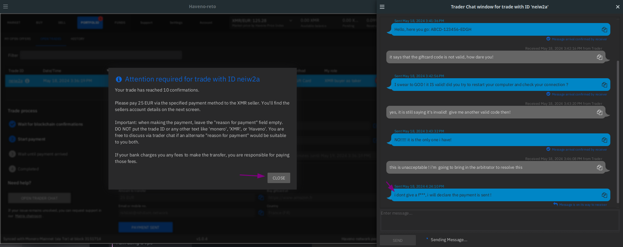
Task: Switch to the FUNDS tab
Action: point(120,23)
